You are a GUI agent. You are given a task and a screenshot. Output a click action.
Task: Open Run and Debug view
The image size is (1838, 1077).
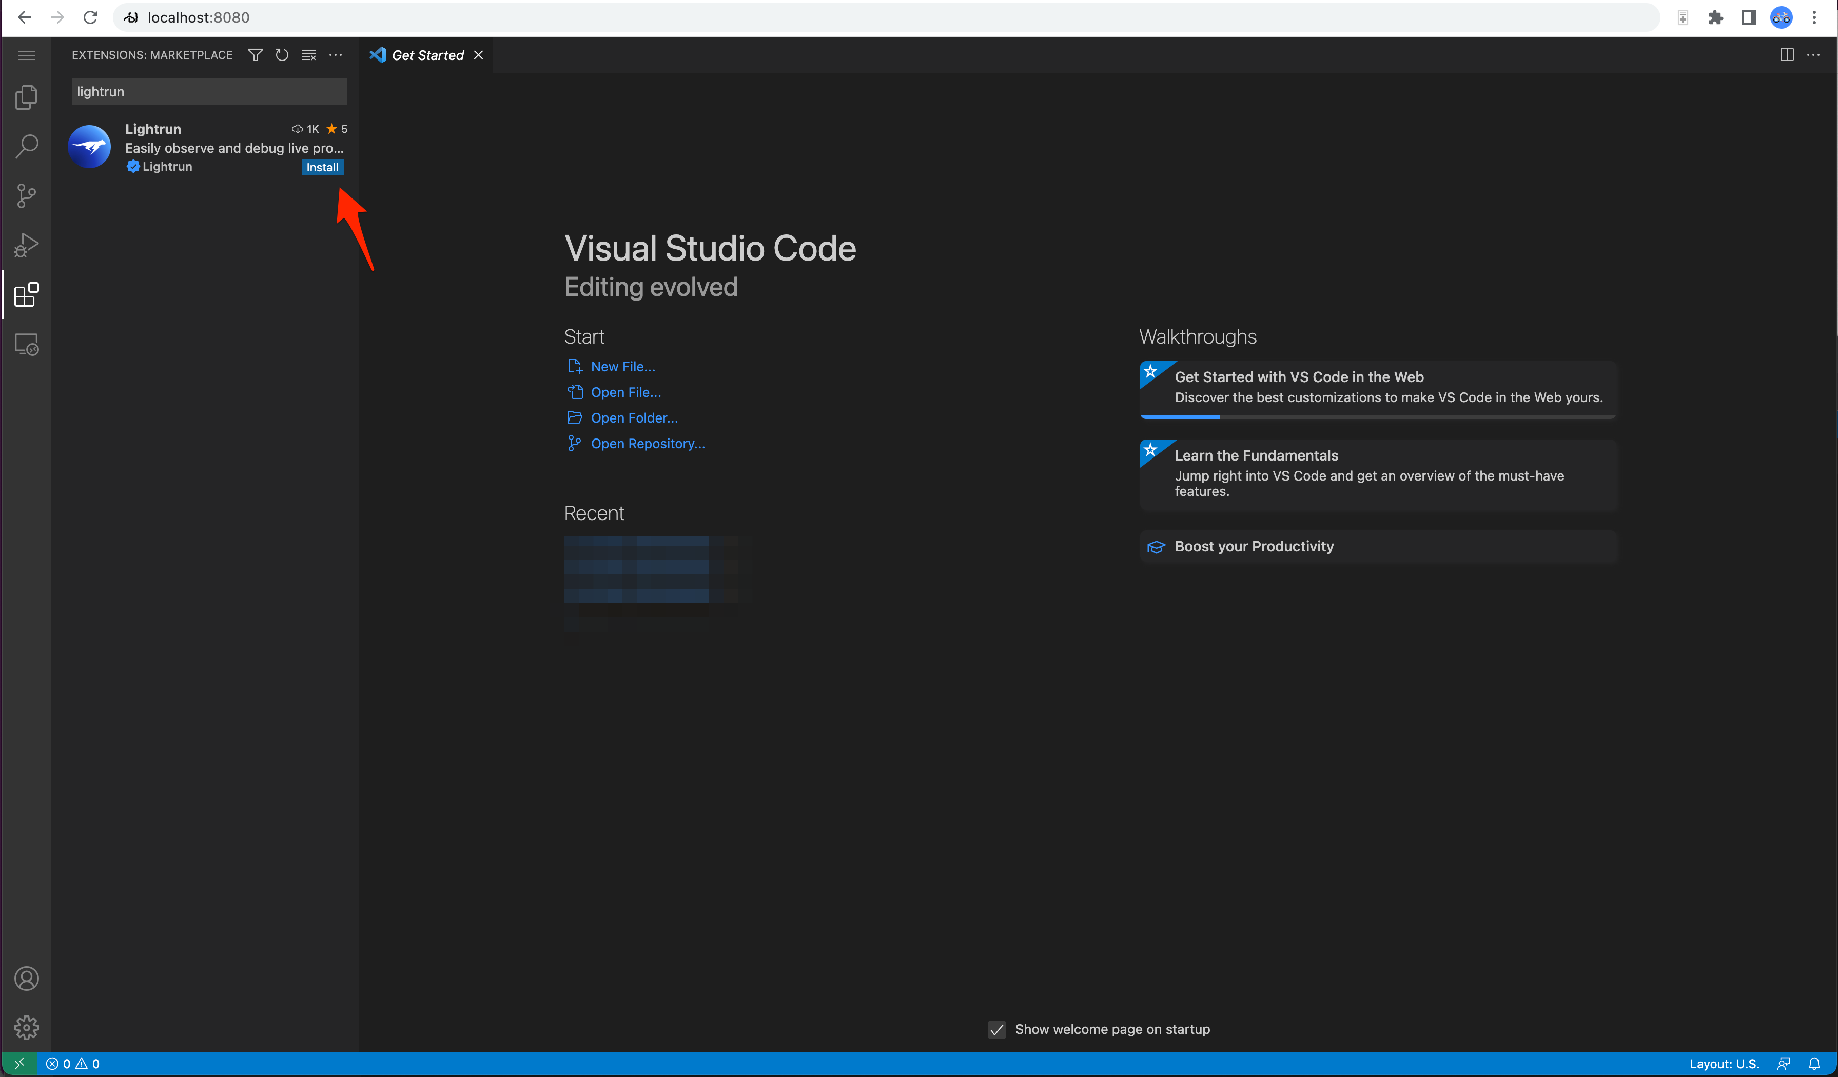tap(26, 245)
